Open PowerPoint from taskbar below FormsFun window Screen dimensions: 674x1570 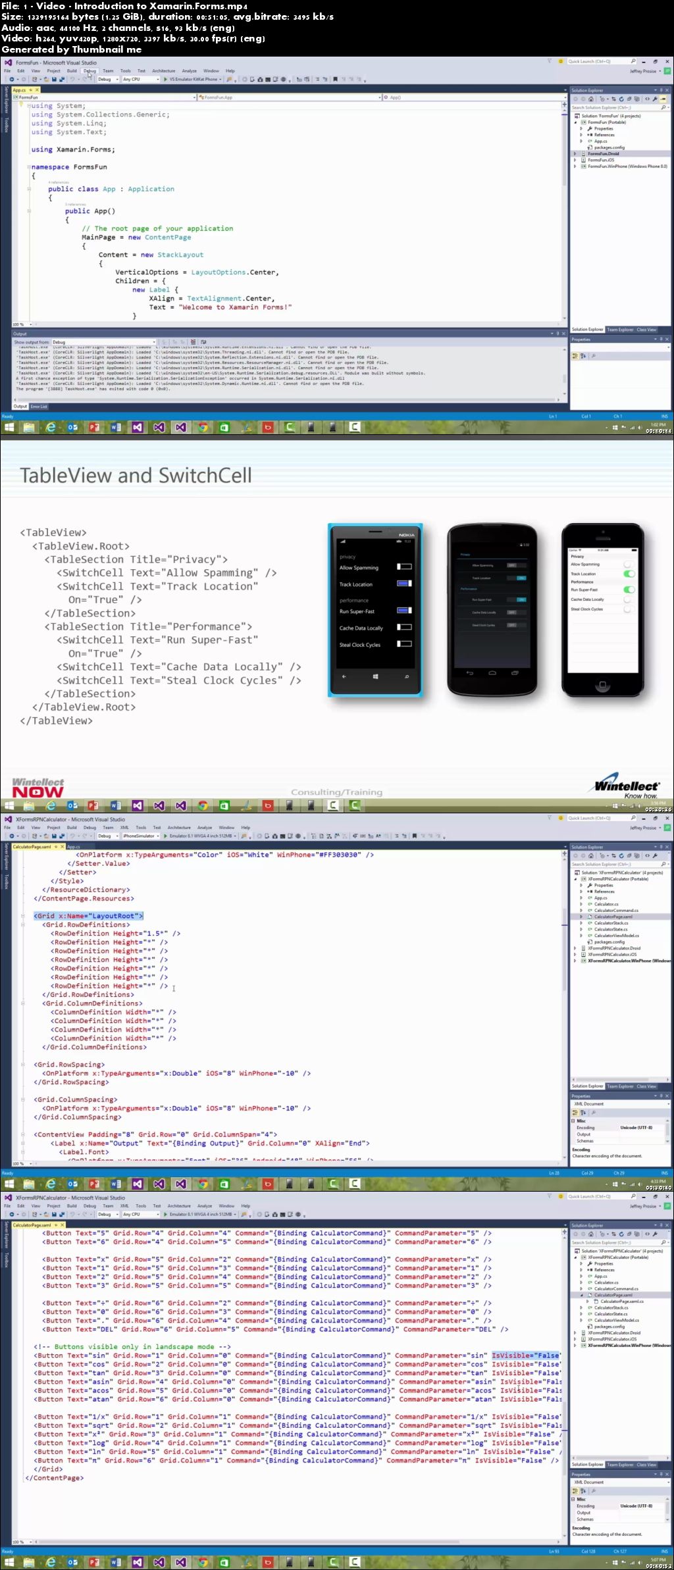[94, 427]
